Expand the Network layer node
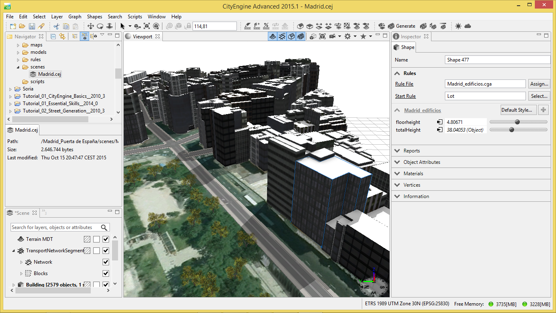Screen dimensions: 556x313 [21, 262]
